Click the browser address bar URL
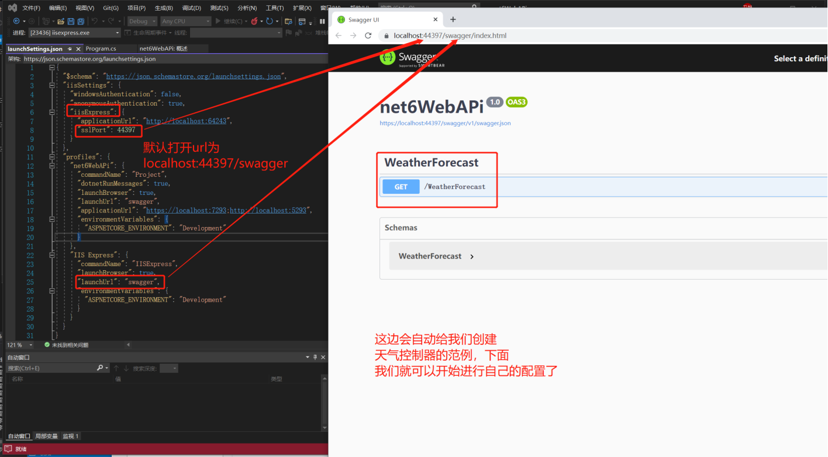The image size is (828, 457). (x=450, y=36)
